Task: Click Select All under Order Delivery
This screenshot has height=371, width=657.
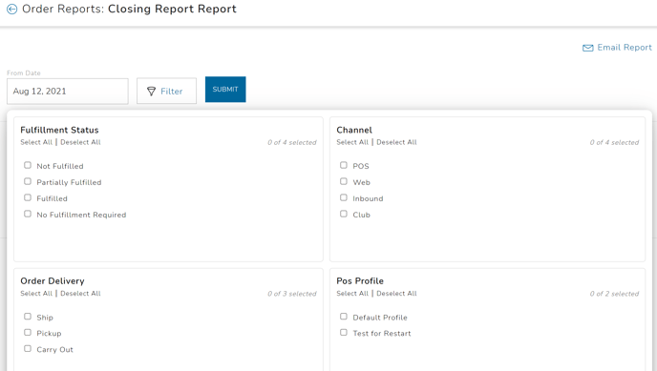Action: (36, 293)
